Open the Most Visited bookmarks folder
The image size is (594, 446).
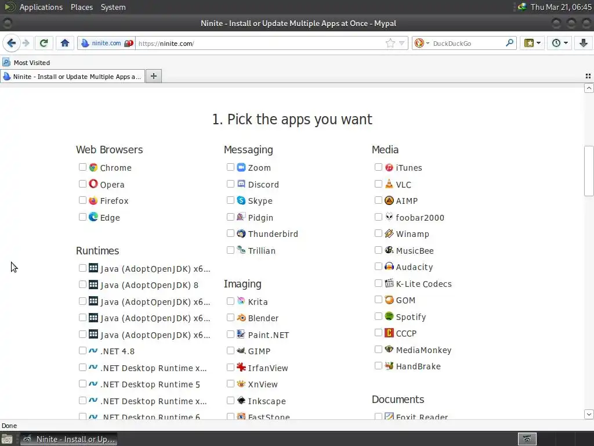point(27,63)
